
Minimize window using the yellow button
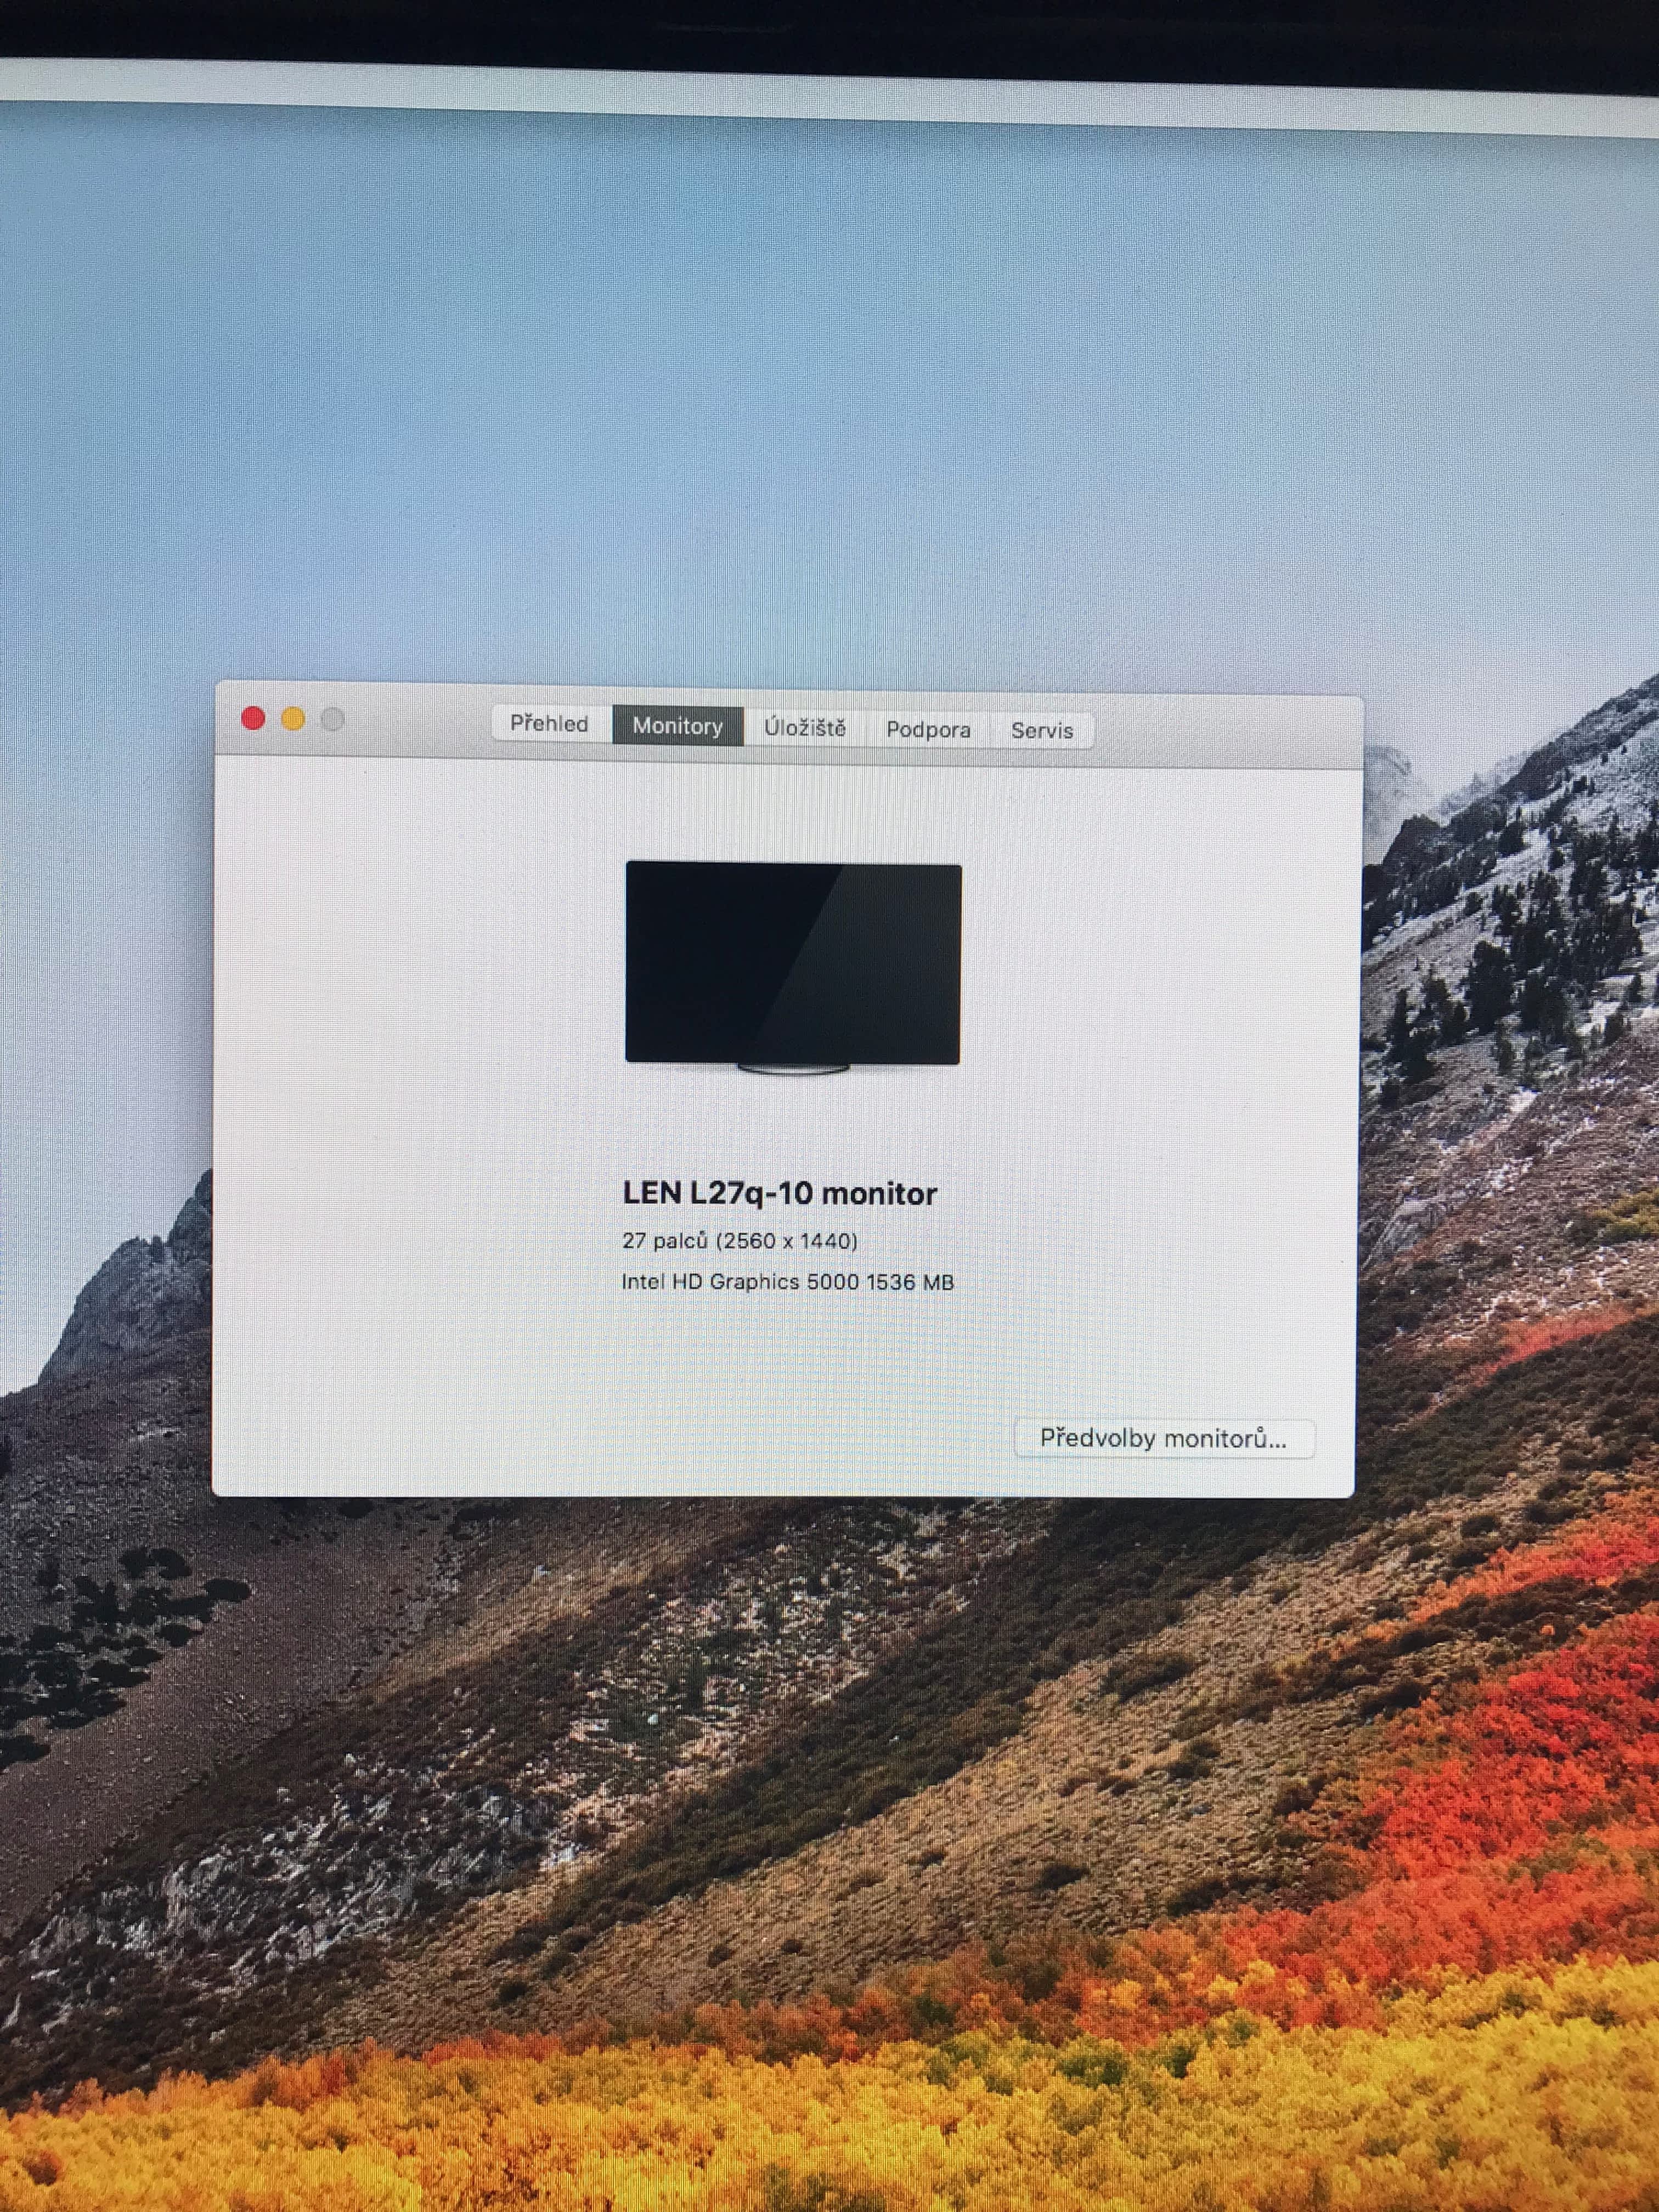coord(293,719)
